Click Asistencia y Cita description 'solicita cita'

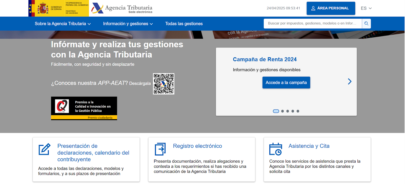(315, 166)
